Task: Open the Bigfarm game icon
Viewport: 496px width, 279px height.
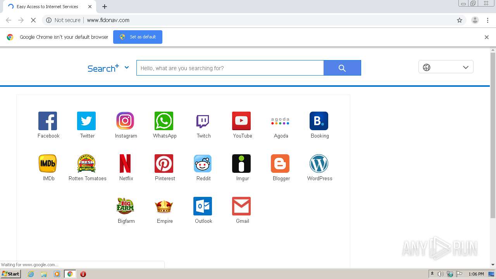Action: [x=125, y=206]
